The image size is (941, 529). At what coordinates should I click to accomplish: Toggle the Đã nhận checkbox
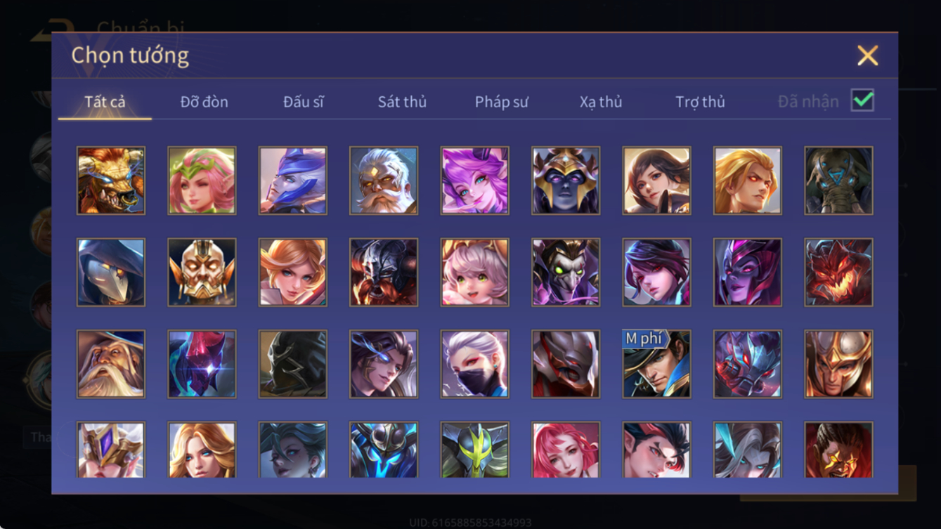(x=862, y=100)
